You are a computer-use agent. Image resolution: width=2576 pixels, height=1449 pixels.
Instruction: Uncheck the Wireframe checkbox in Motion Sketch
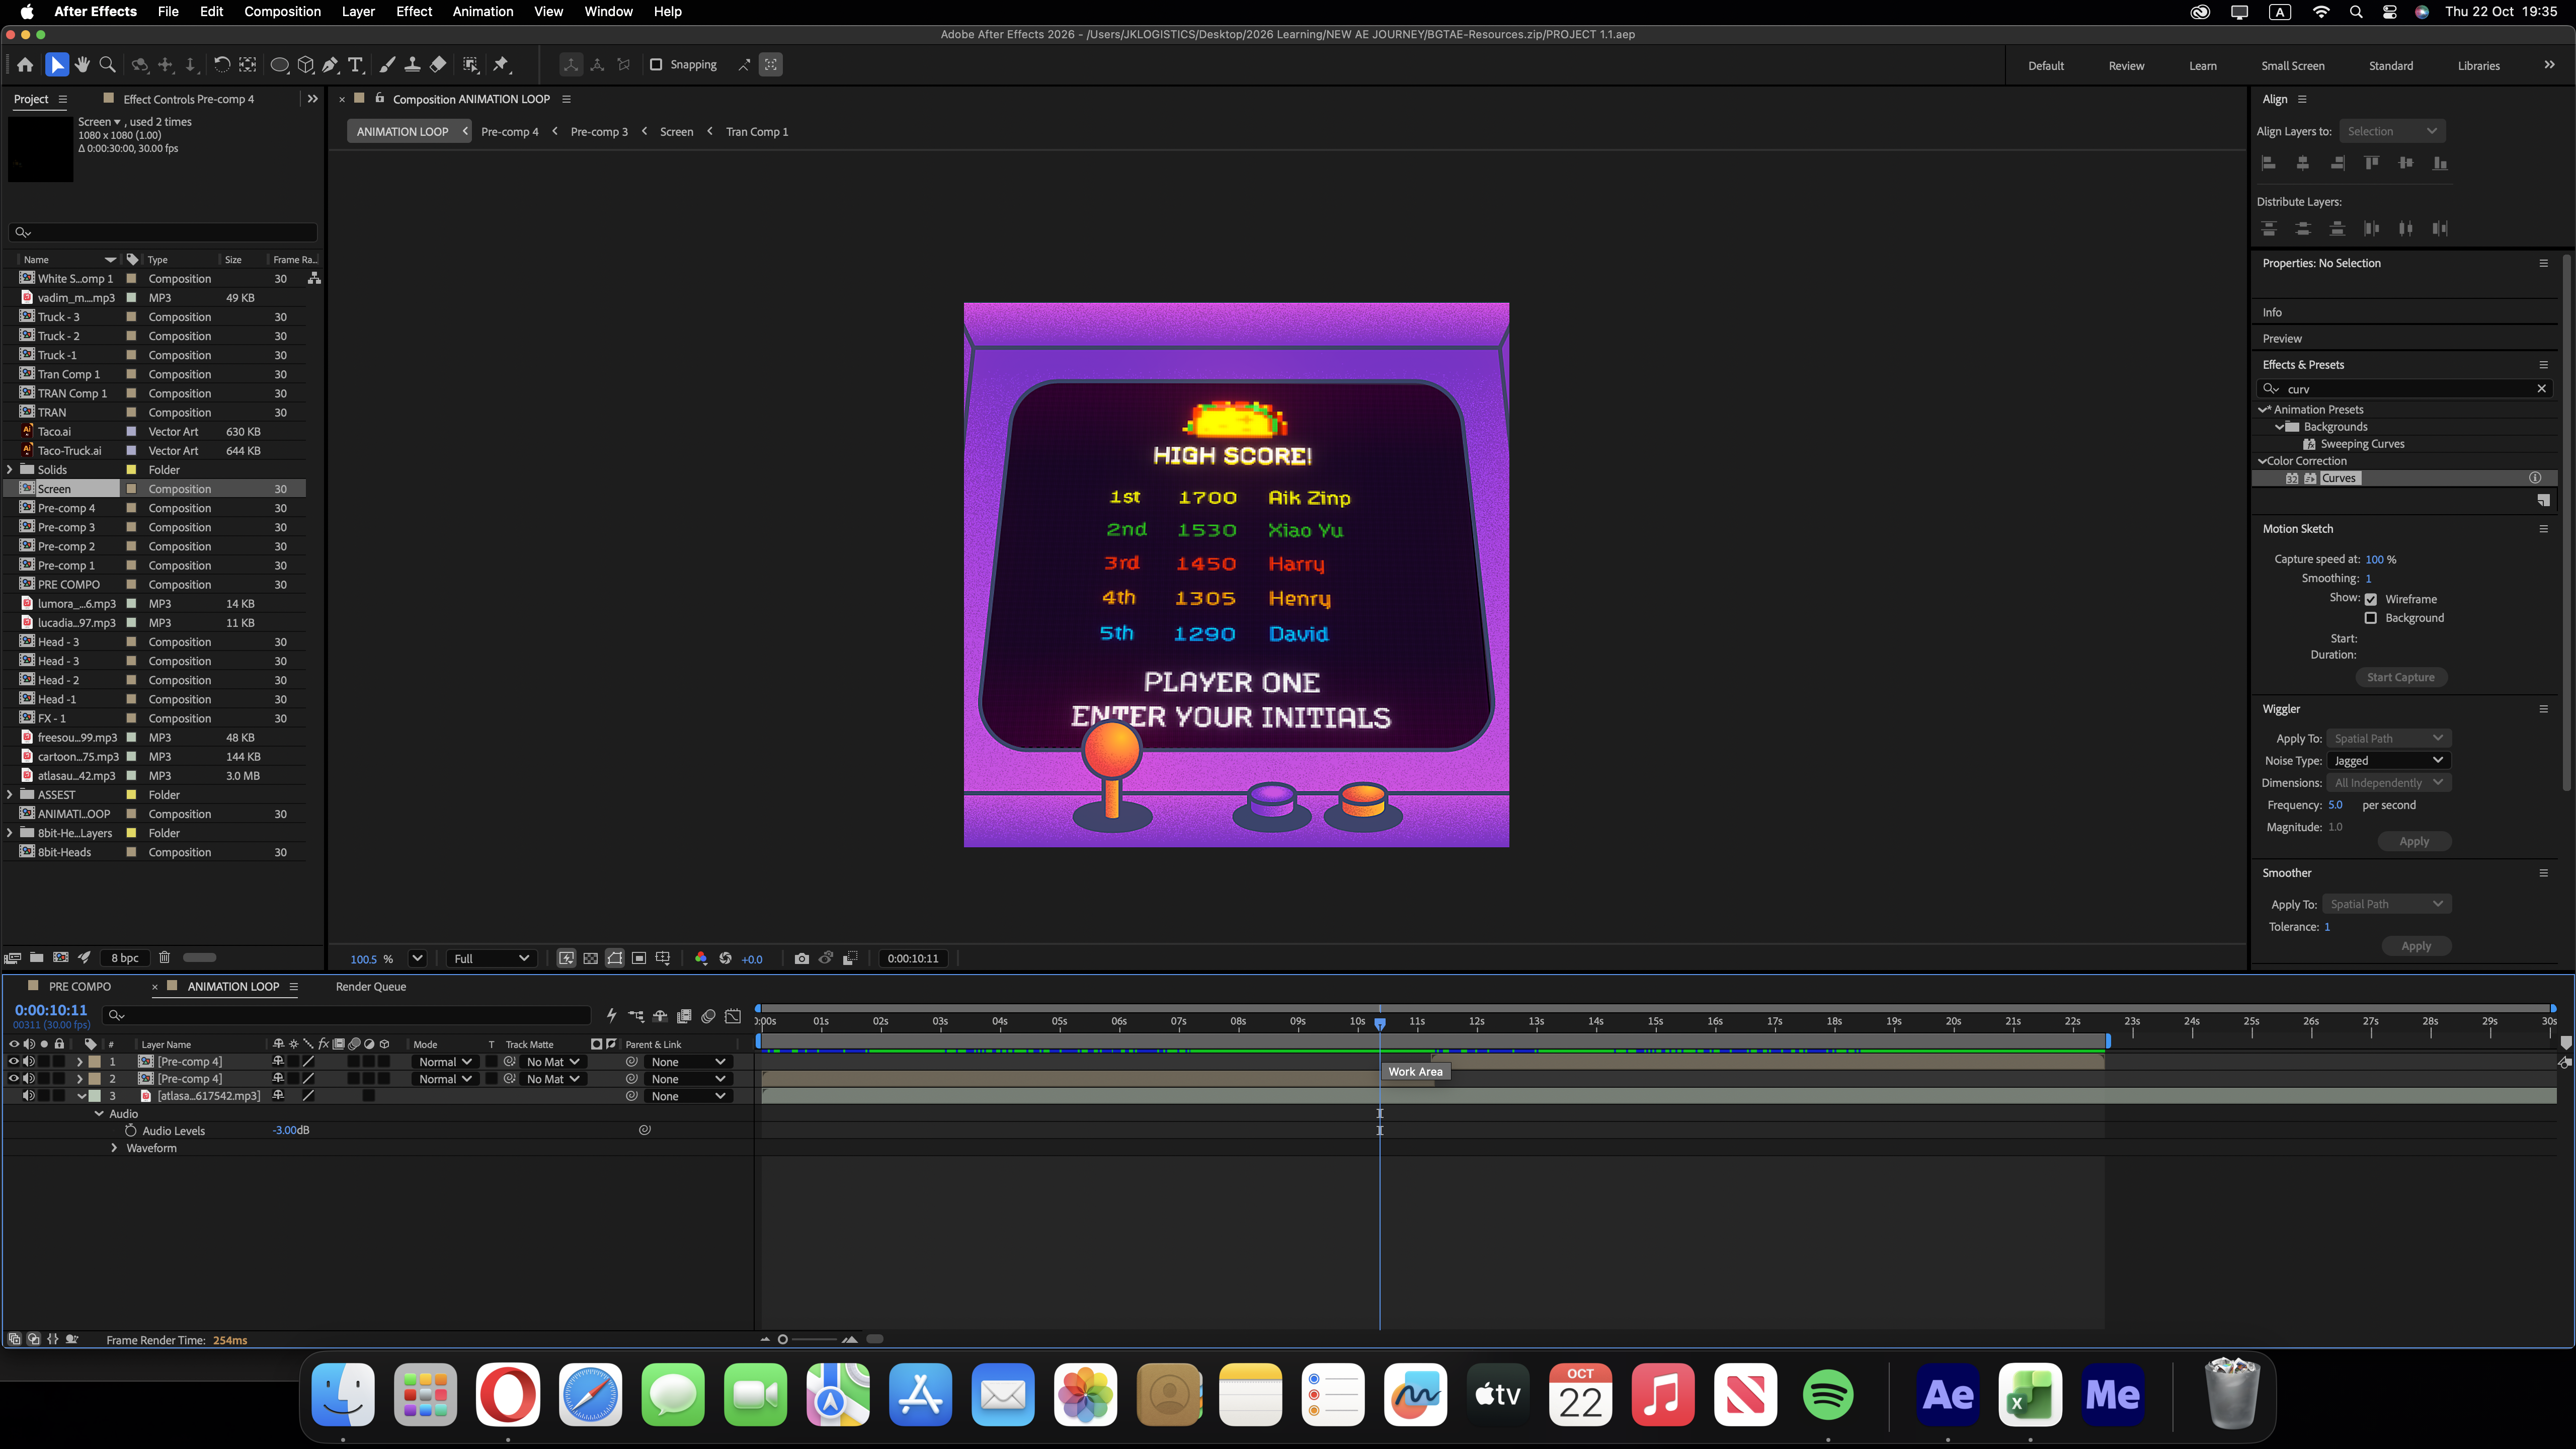click(x=2371, y=599)
